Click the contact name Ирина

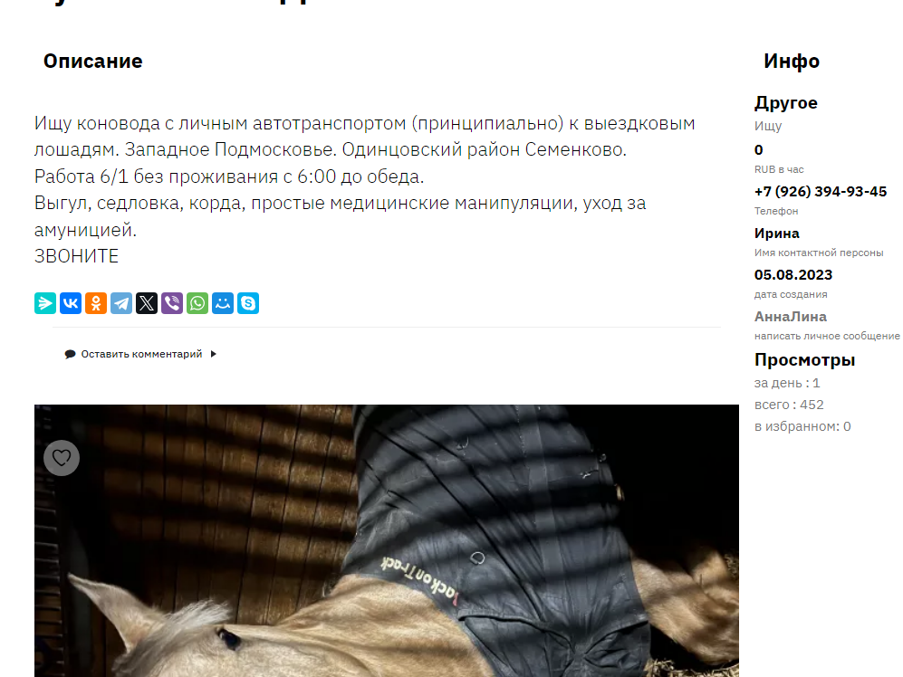[x=777, y=234]
